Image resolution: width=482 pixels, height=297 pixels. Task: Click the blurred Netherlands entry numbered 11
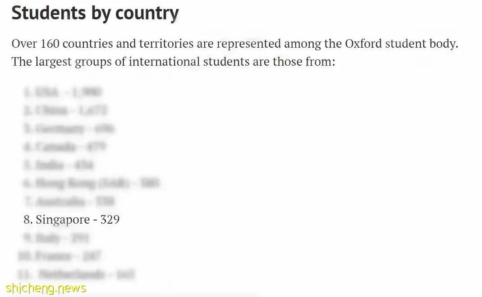tap(76, 274)
